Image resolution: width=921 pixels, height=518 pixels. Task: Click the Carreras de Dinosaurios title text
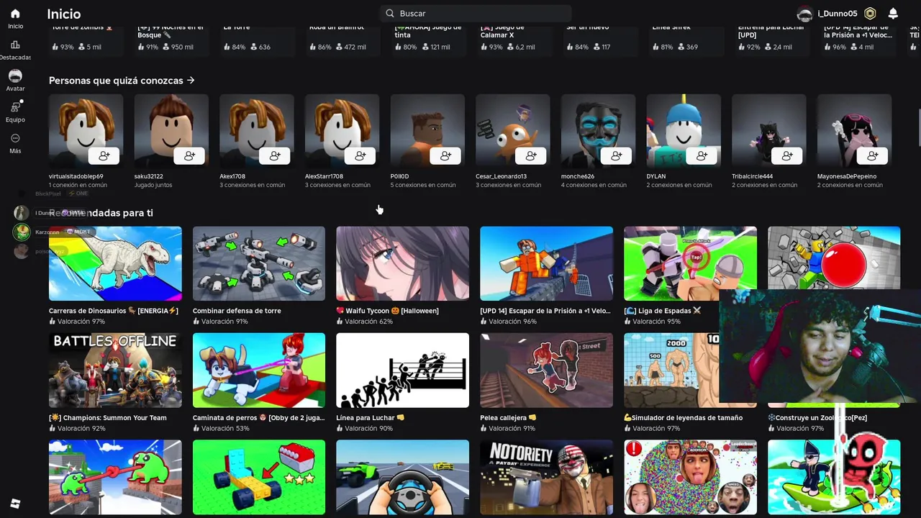[113, 311]
